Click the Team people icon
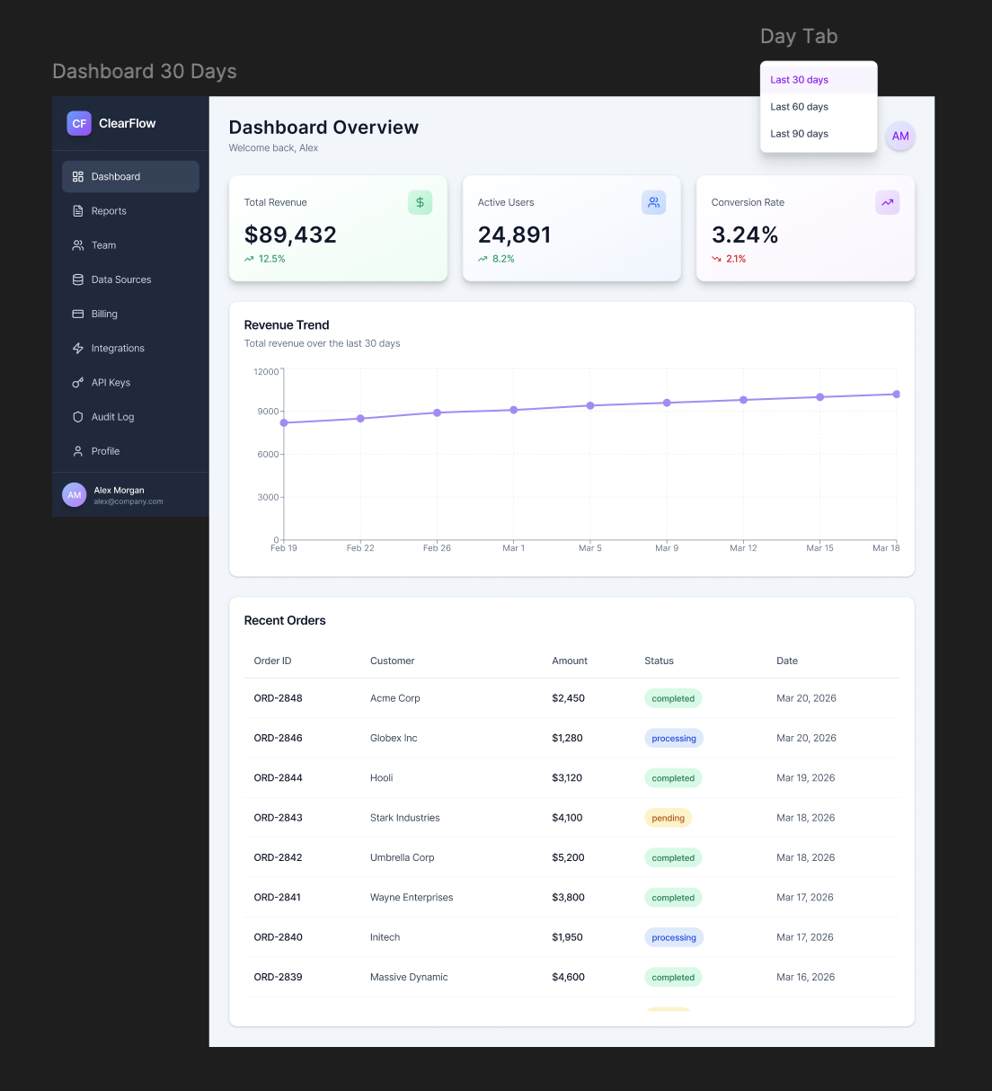The image size is (992, 1091). pos(78,245)
